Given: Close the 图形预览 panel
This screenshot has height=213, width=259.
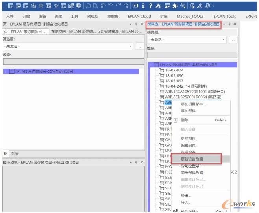Looking at the screenshot, I should tap(142, 162).
